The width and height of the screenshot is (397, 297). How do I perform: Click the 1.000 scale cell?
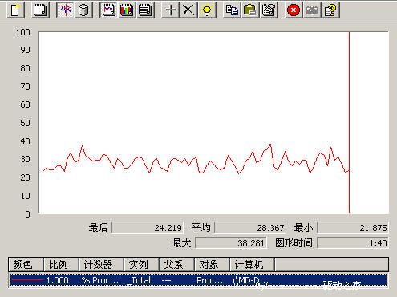[57, 280]
